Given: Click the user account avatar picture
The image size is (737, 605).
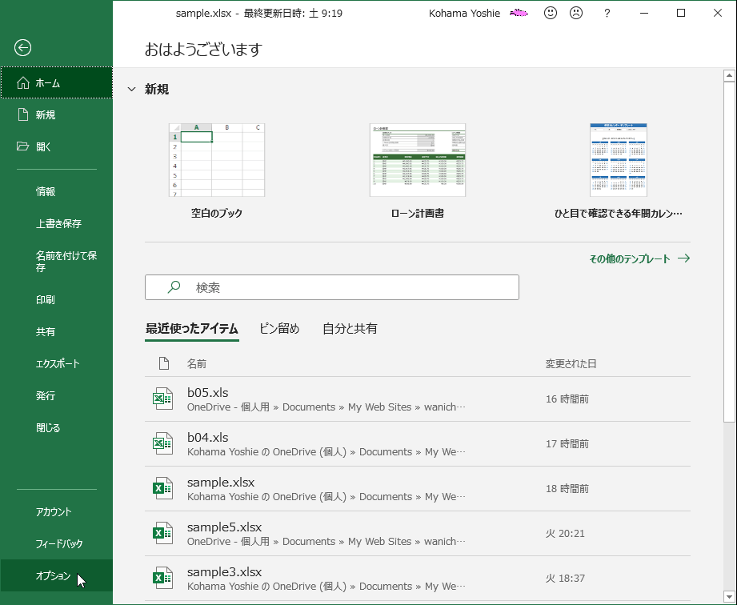Looking at the screenshot, I should pos(519,13).
